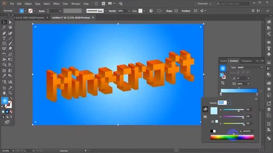Click Change Screen Mode button
Screen dimensions: 273x153
[x=7, y=122]
